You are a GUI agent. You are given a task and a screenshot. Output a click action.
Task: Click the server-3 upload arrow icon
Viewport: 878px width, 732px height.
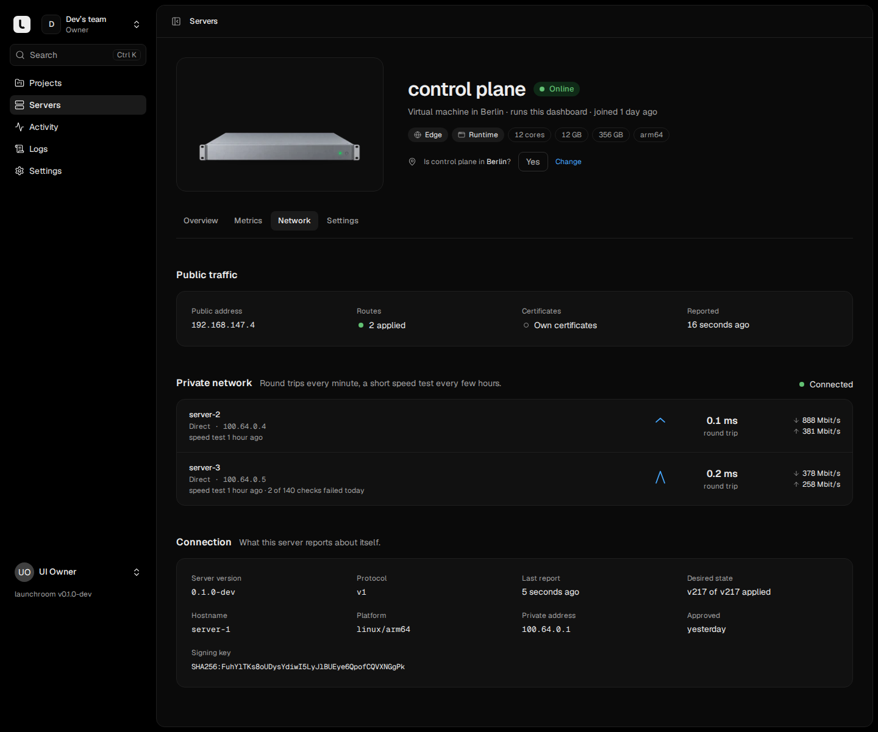[x=796, y=484]
